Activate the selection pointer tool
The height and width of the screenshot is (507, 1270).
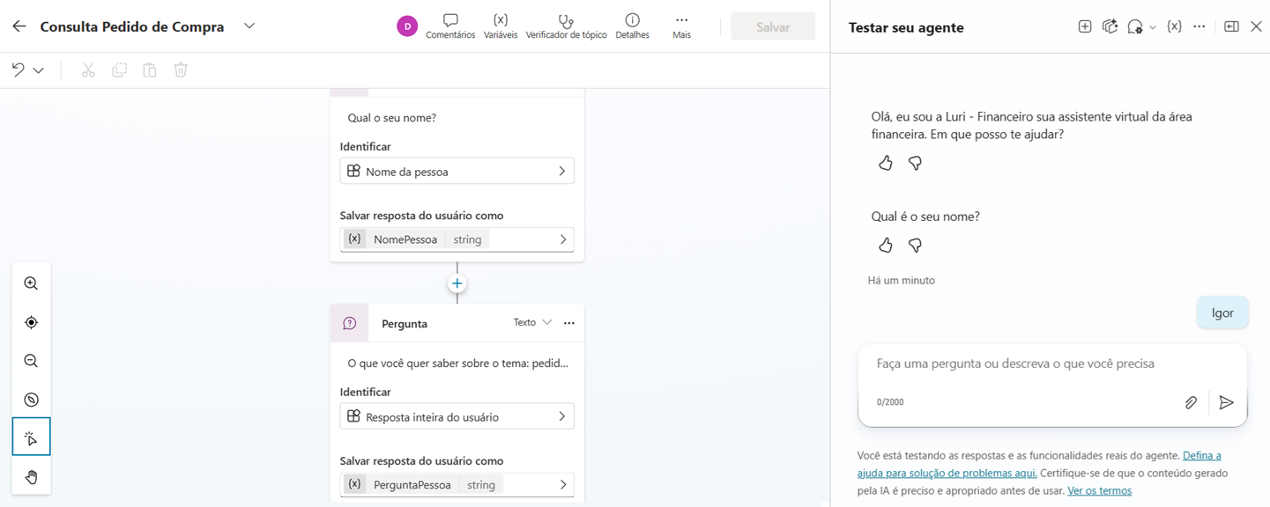[31, 437]
